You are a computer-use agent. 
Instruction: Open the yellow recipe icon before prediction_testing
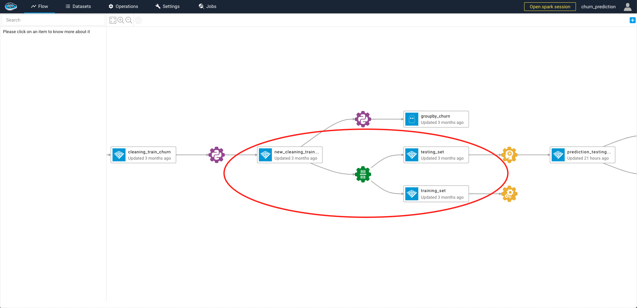coord(509,154)
